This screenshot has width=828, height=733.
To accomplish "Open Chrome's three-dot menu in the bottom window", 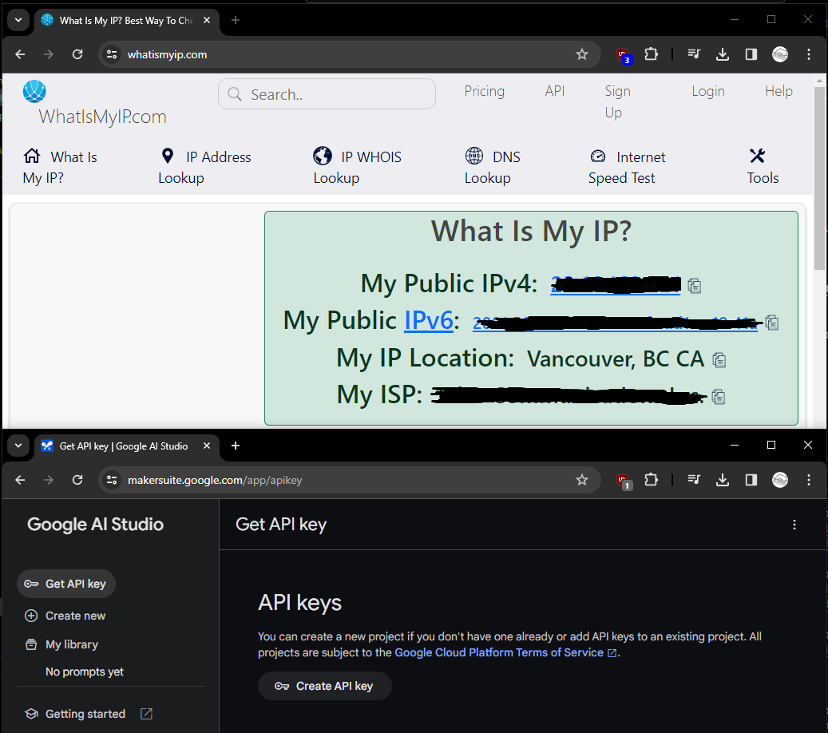I will (x=809, y=480).
